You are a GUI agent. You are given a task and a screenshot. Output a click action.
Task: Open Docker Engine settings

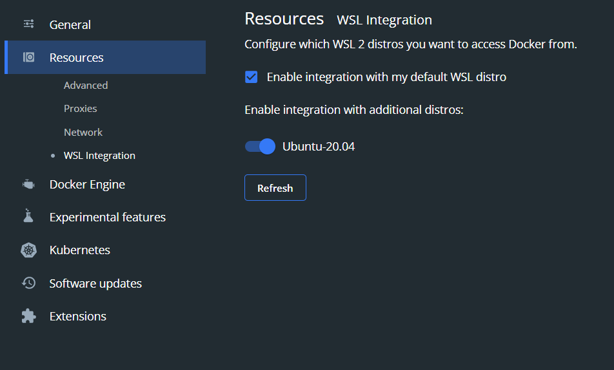(87, 185)
